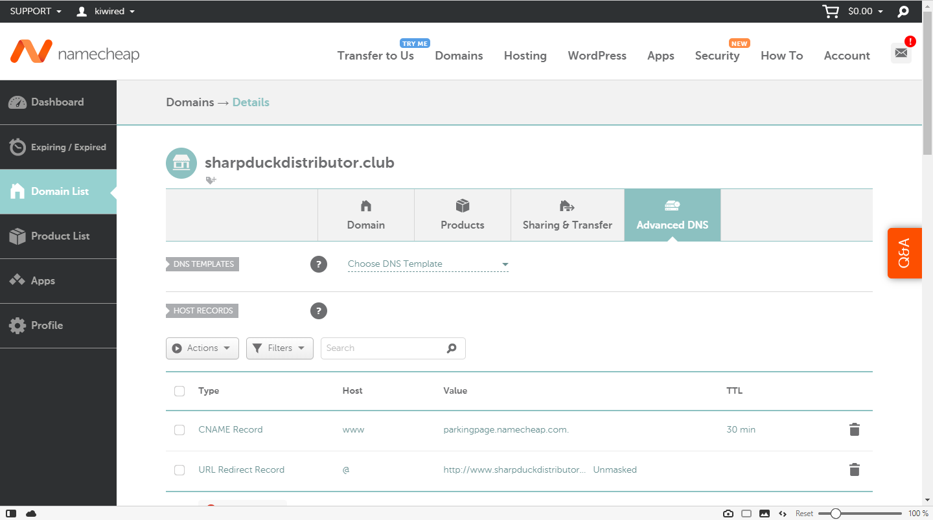Switch to the Products tab
Image resolution: width=933 pixels, height=520 pixels.
point(463,215)
